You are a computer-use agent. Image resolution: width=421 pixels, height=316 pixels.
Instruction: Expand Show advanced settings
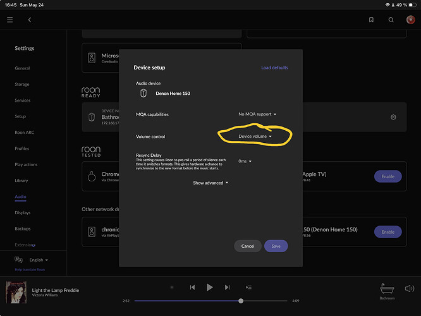tap(210, 183)
